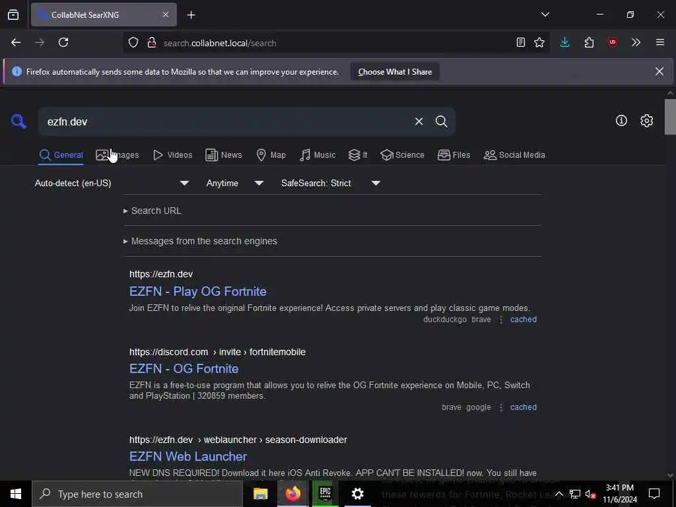Click the taskbar search box

137,494
